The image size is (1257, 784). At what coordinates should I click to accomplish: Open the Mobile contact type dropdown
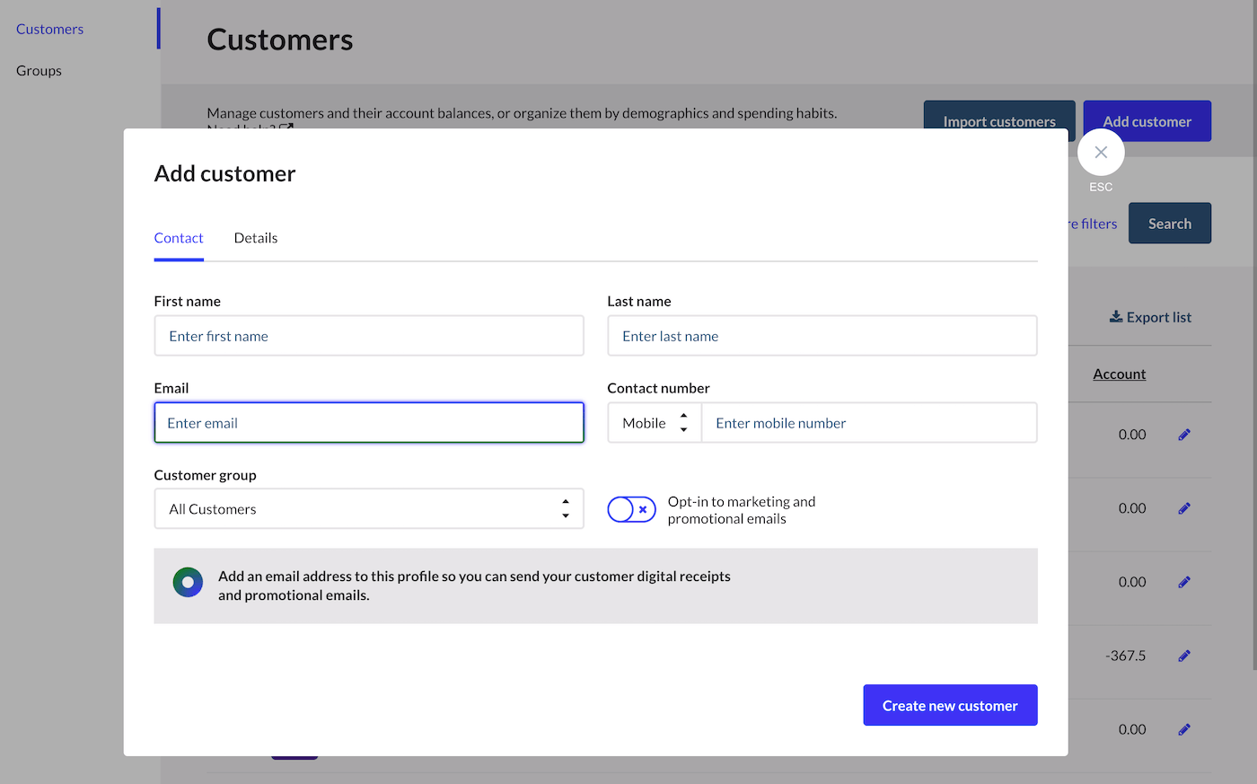[655, 423]
